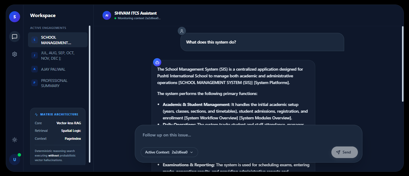Screen dimensions: 409x176
Task: Focus the Follow up on this issue input
Action: (248, 135)
